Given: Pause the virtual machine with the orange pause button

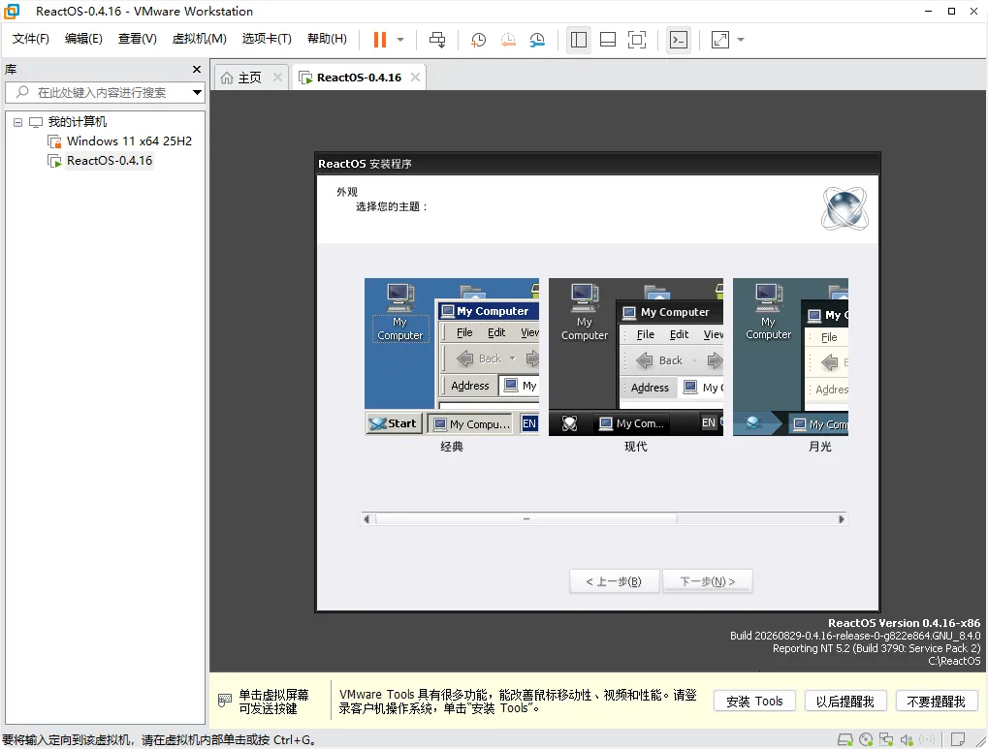Looking at the screenshot, I should 379,40.
